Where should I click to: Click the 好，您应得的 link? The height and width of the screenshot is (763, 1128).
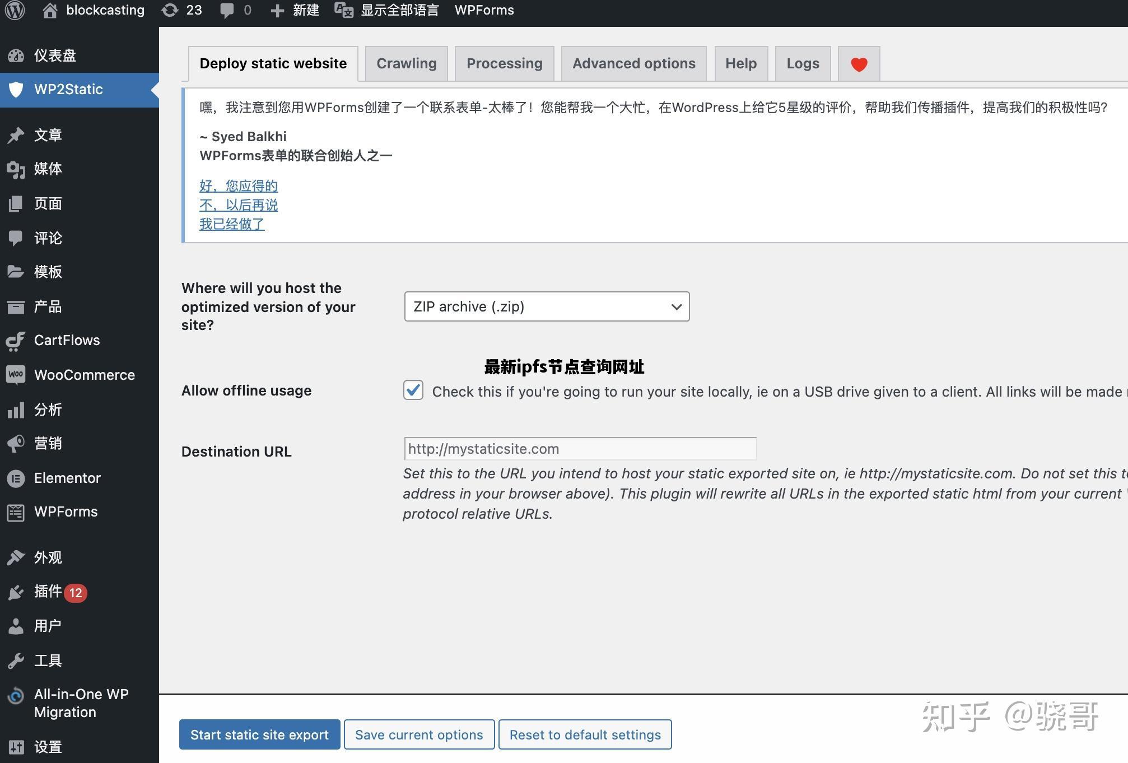tap(239, 186)
